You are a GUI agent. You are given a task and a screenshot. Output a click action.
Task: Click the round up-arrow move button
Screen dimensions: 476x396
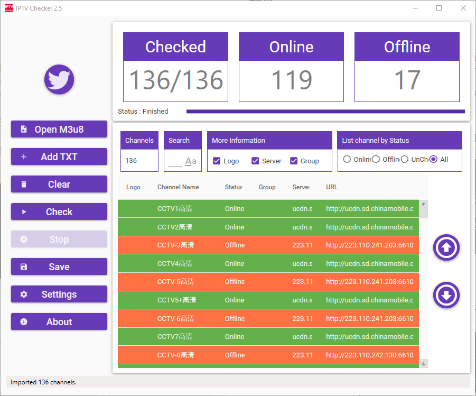pyautogui.click(x=446, y=247)
